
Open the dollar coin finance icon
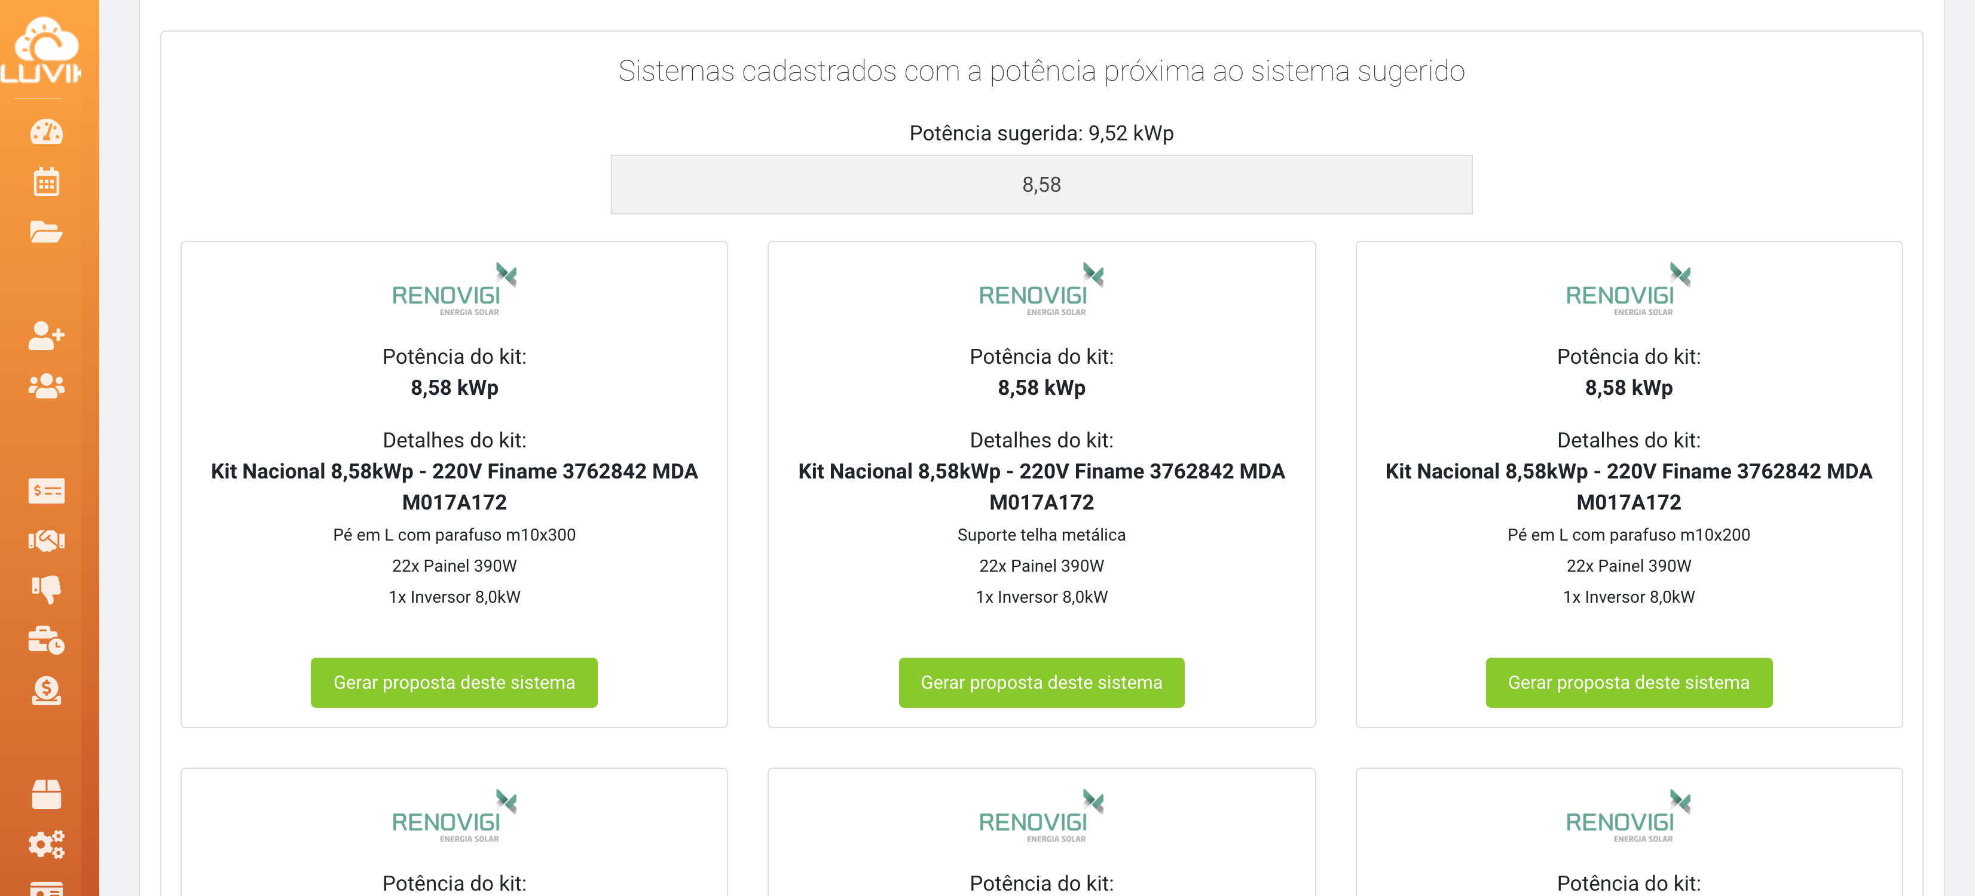pos(46,691)
